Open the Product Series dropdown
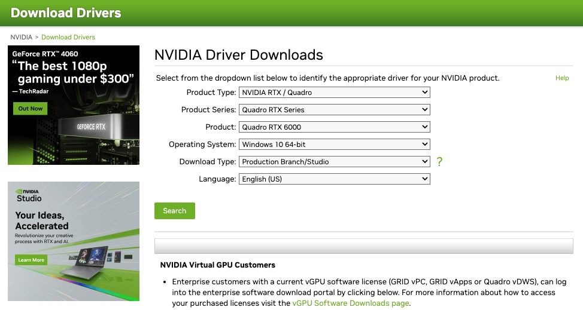Image resolution: width=583 pixels, height=310 pixels. pyautogui.click(x=334, y=110)
